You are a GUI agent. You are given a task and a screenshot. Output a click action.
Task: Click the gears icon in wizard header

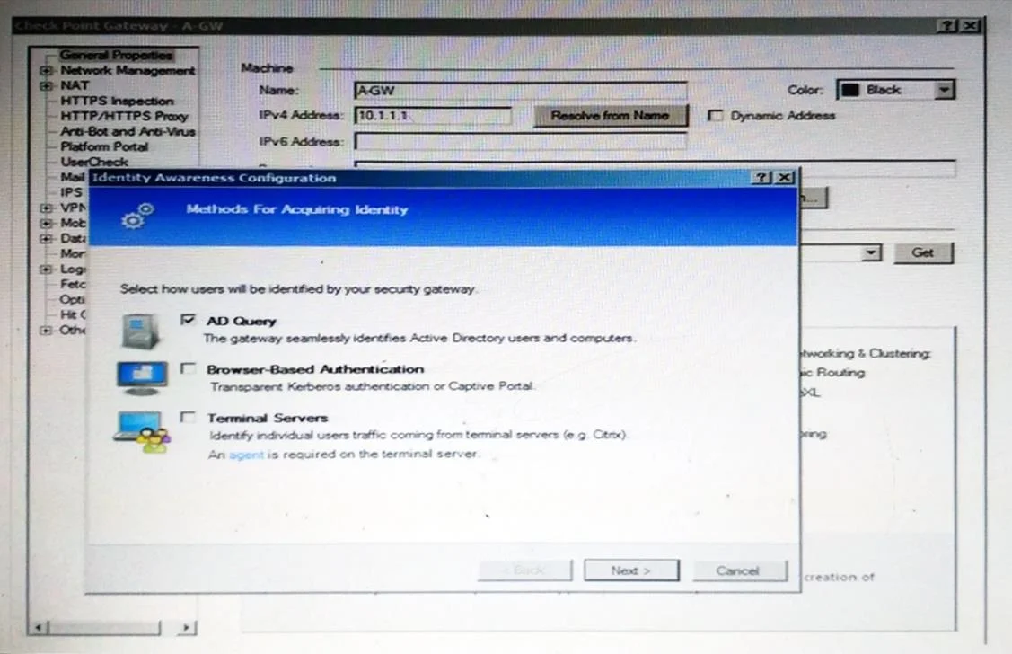tap(138, 217)
